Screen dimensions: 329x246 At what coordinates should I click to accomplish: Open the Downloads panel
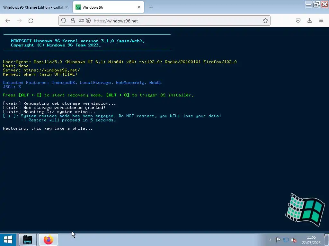(309, 20)
